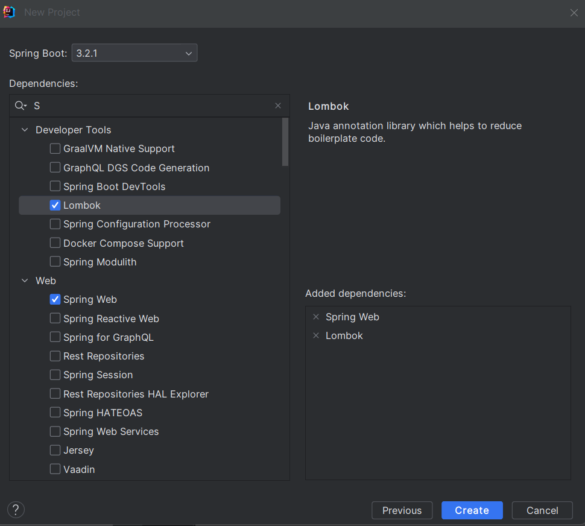
Task: Uncheck the Lombok dependency
Action: pyautogui.click(x=55, y=205)
